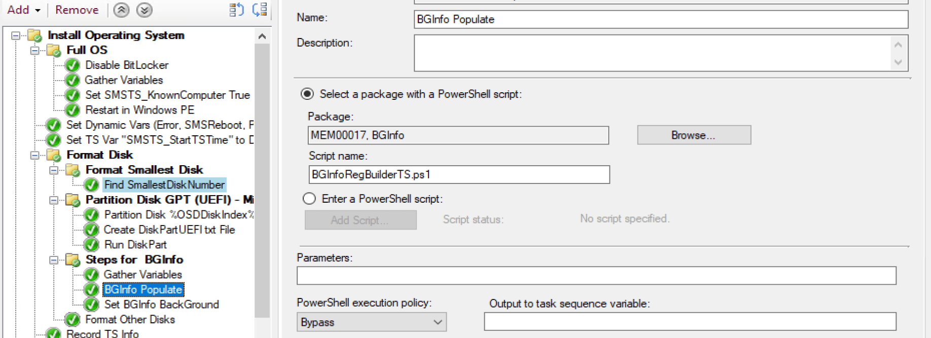Image resolution: width=931 pixels, height=338 pixels.
Task: Click the Install Operating System folder icon
Action: (34, 35)
